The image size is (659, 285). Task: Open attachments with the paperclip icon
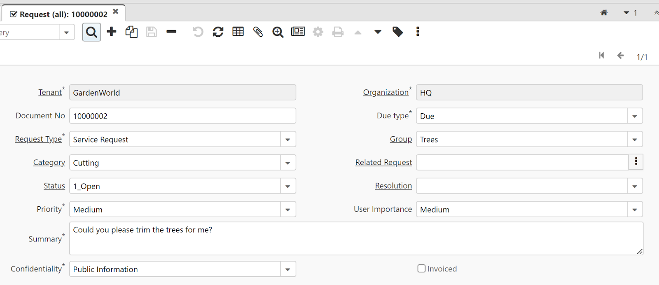point(258,32)
